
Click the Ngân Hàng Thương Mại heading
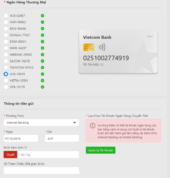point(26,2)
